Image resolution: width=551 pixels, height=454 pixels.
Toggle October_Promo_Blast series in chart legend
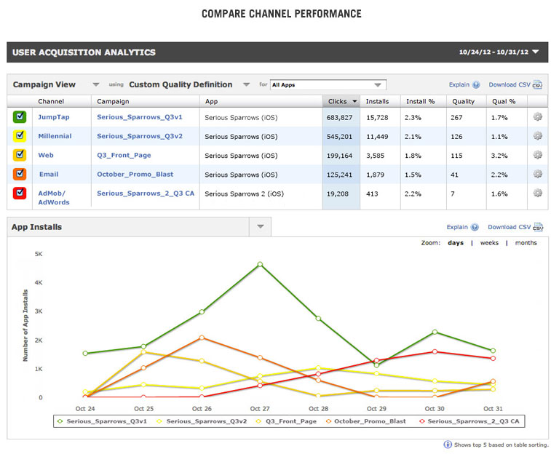(366, 421)
